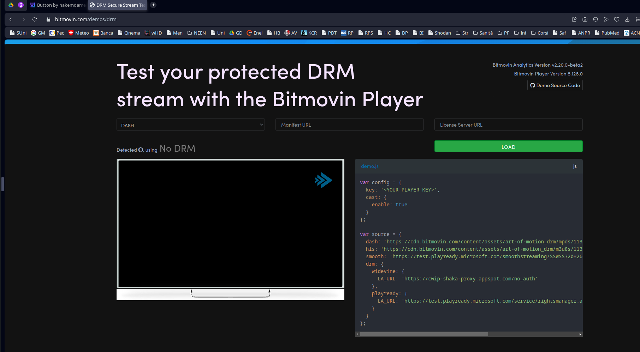The image size is (640, 352).
Task: Click the js label in code panel
Action: pyautogui.click(x=575, y=166)
